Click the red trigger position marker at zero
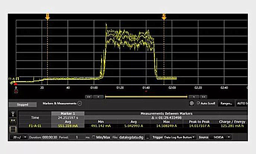This screenshot has width=256, height=154. pyautogui.click(x=15, y=84)
